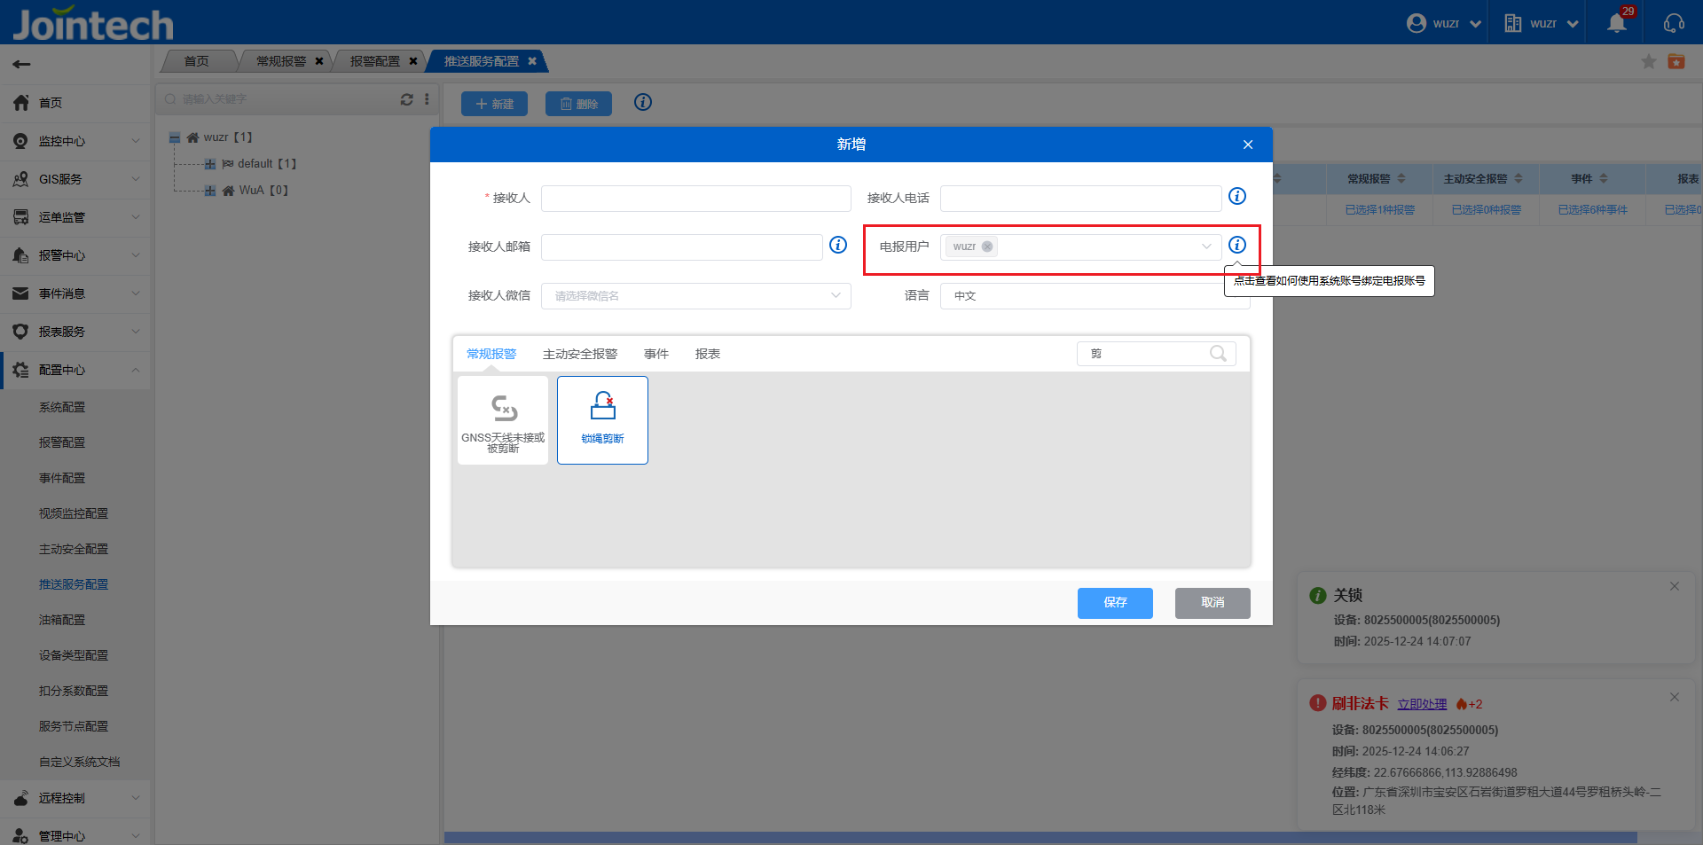
Task: Open the 接收人微信 dropdown
Action: 695,296
